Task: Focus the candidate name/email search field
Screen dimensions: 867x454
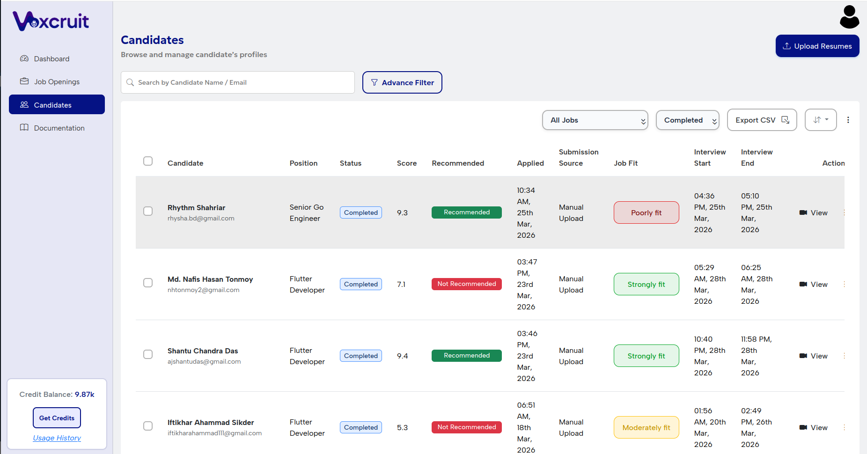Action: pos(243,83)
